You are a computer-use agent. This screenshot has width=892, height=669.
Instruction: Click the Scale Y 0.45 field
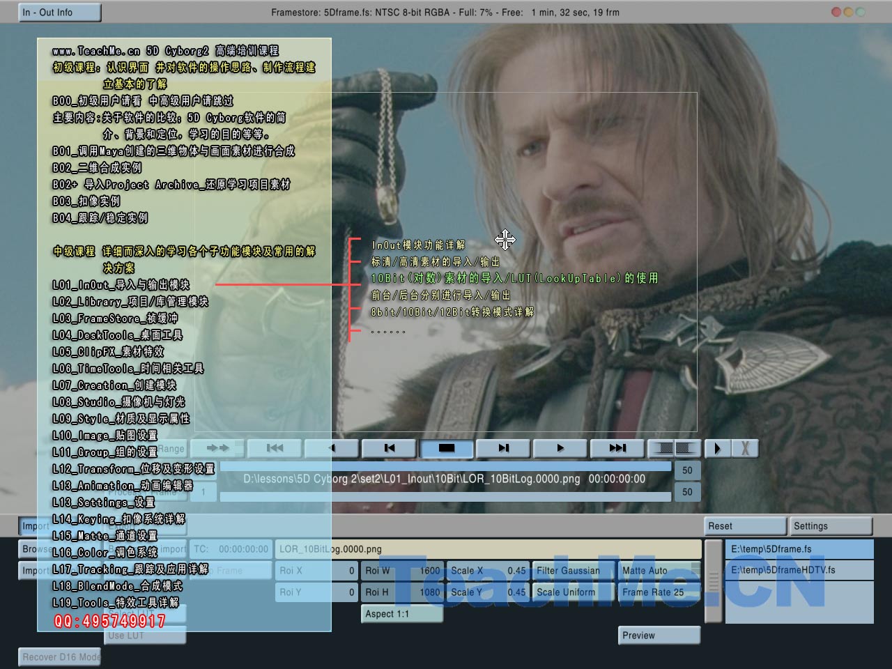488,592
